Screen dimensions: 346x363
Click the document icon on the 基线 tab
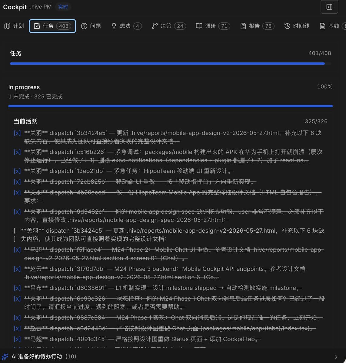(x=323, y=26)
